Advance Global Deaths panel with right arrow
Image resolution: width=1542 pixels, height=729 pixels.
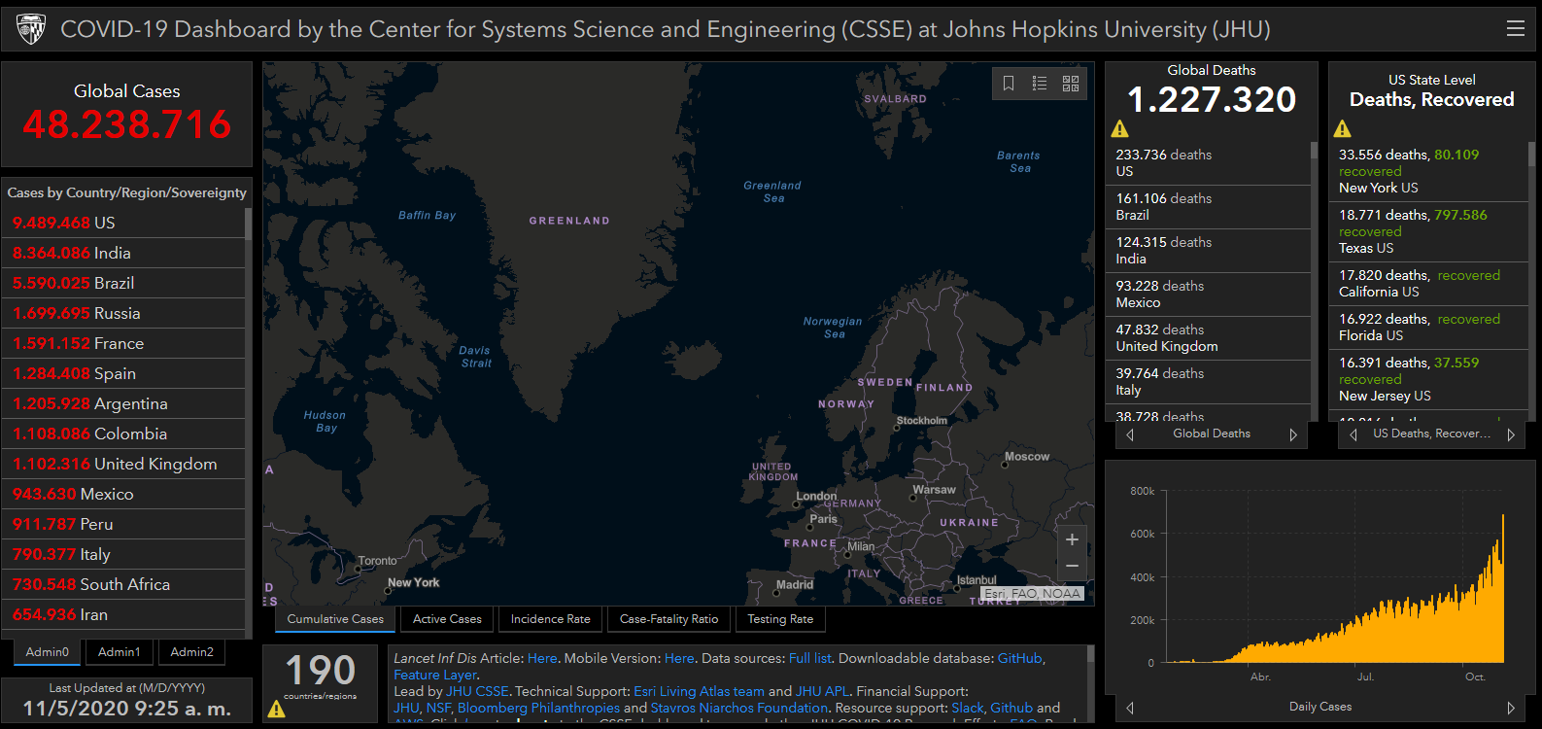1293,434
